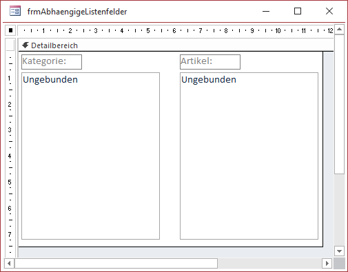Select the unbound list box under Kategorie
348x272 pixels.
click(90, 156)
